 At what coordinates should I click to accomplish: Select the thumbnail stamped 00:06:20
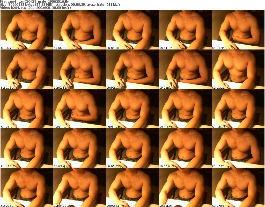tap(238, 148)
